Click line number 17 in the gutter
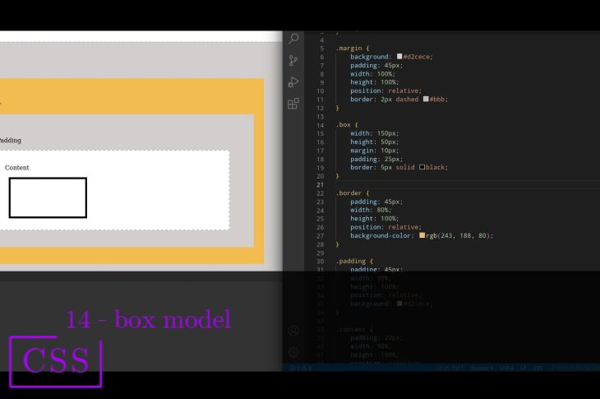 321,150
